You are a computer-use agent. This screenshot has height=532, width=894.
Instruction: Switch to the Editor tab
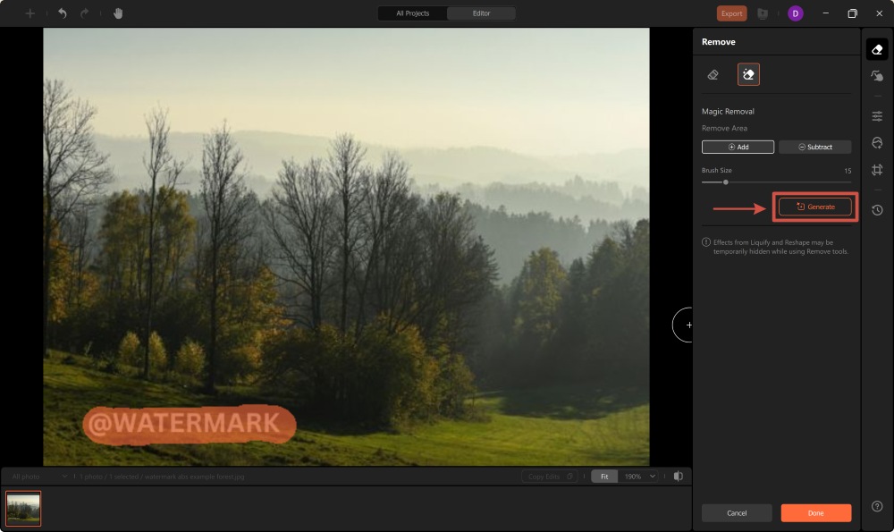point(481,13)
